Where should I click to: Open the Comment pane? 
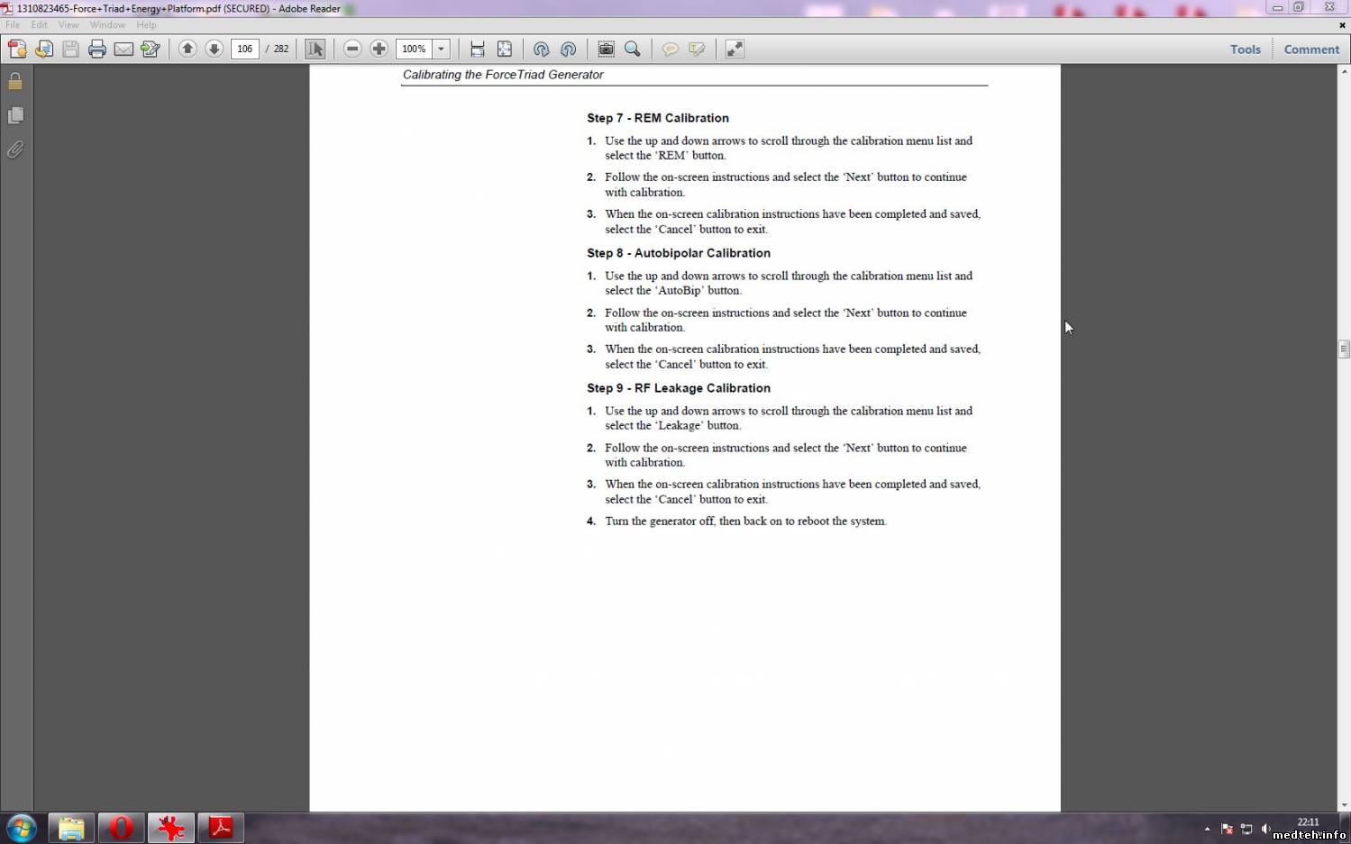tap(1311, 50)
